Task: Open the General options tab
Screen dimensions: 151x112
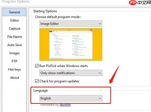Action: pos(14,12)
